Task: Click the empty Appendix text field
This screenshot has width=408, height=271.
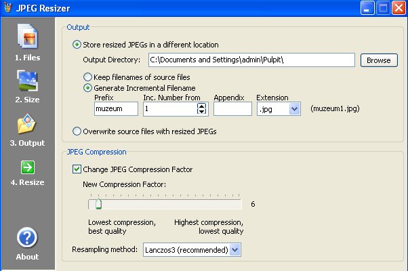Action: 232,108
